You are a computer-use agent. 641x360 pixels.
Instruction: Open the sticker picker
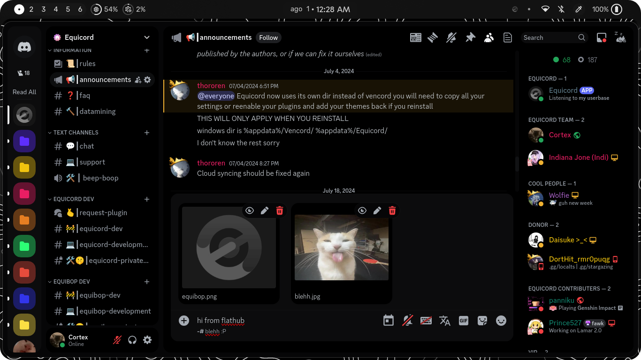482,321
